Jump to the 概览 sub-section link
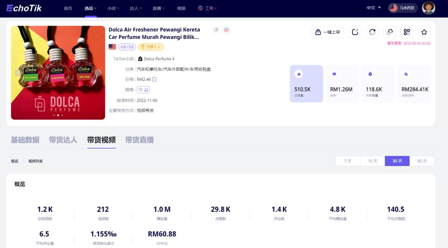448x248 pixels. point(15,161)
